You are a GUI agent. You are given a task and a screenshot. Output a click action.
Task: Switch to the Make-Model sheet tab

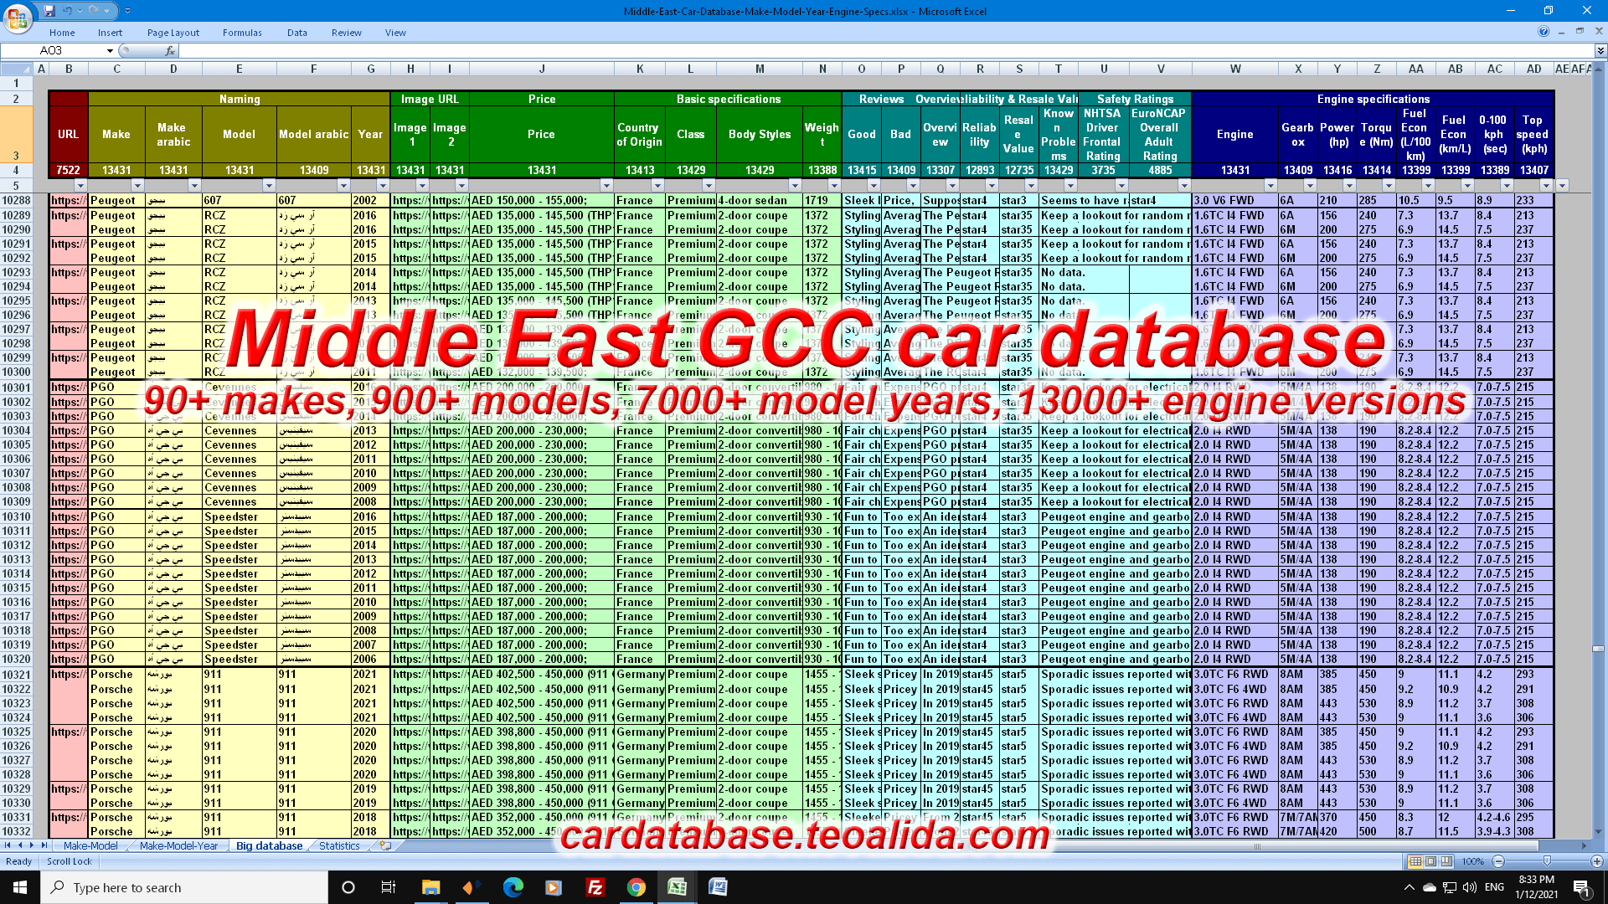tap(90, 845)
